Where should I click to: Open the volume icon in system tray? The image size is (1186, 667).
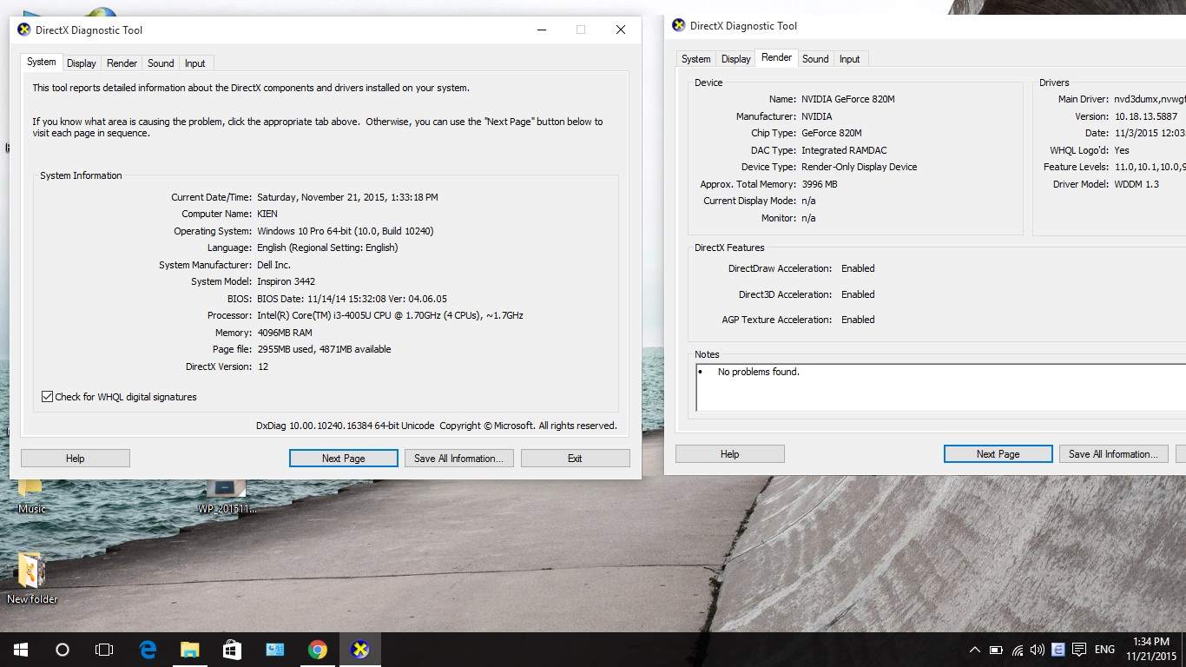tap(1038, 650)
